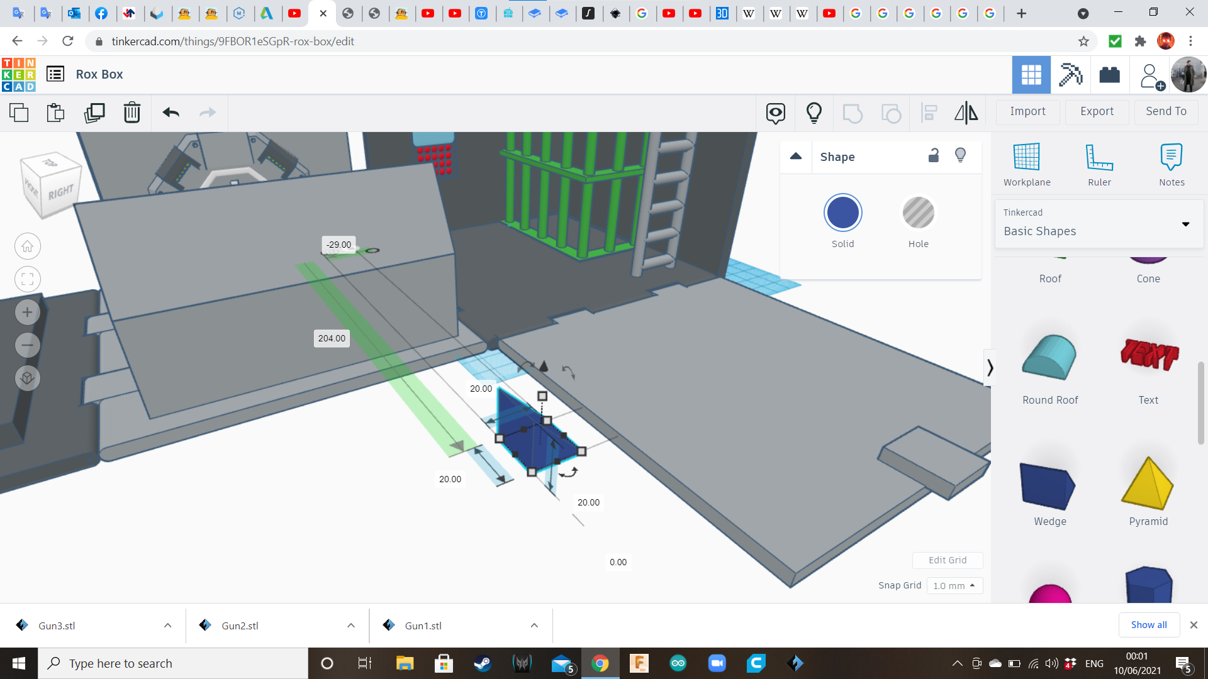Click the trash Delete icon
The width and height of the screenshot is (1208, 679).
point(132,113)
